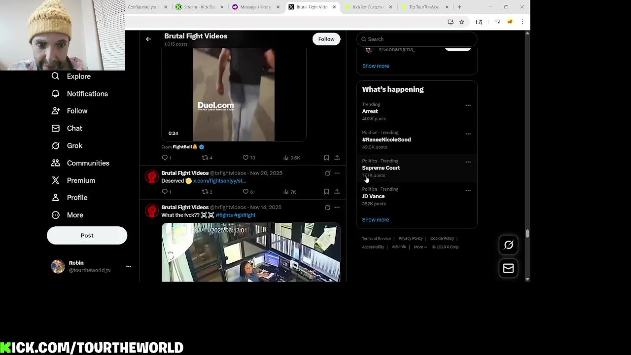Switch to Tip TourTheWorld tab
This screenshot has height=355, width=631.
point(424,7)
